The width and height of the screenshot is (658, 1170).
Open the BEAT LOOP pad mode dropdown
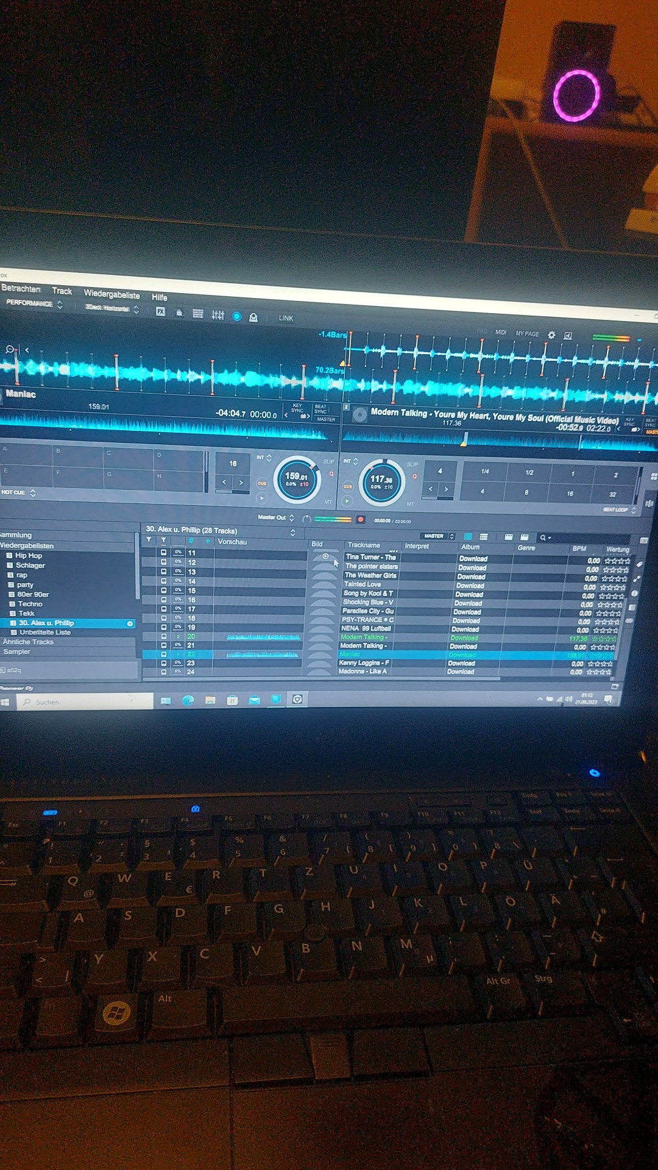[619, 509]
